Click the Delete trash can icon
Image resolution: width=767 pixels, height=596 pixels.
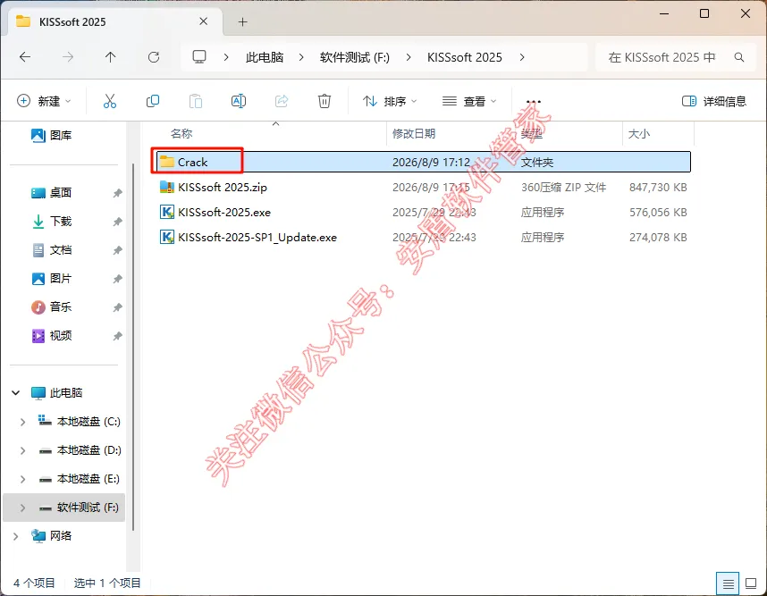[x=324, y=101]
